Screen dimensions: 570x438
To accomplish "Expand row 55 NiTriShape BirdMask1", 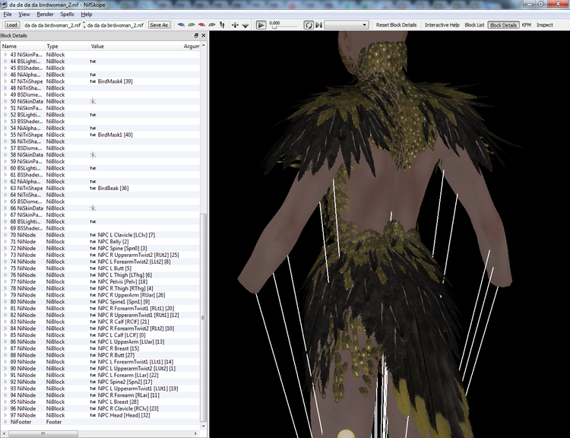I will tap(5, 135).
